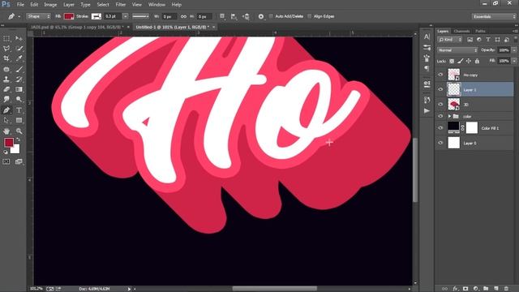Screen dimensions: 519x292
Task: Select the Gradient tool
Action: click(19, 89)
